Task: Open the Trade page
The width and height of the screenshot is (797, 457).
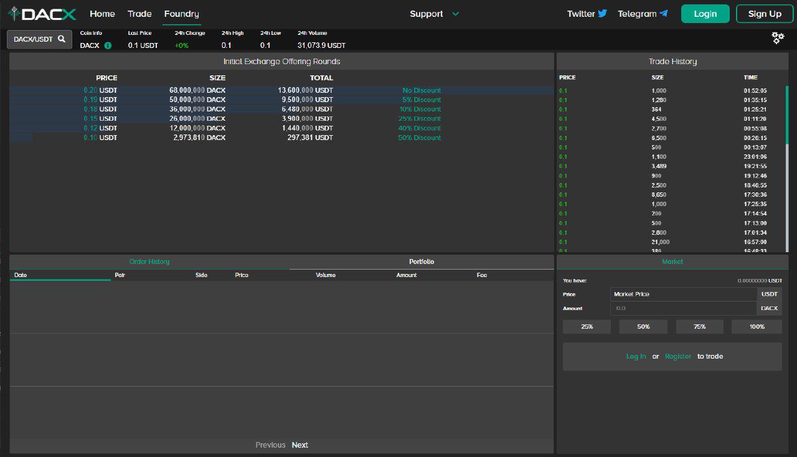Action: [139, 14]
